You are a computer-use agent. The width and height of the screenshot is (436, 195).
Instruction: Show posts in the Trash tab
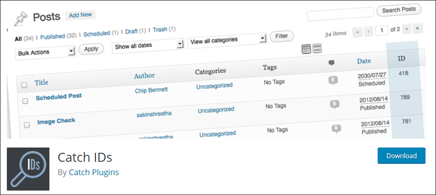point(160,30)
